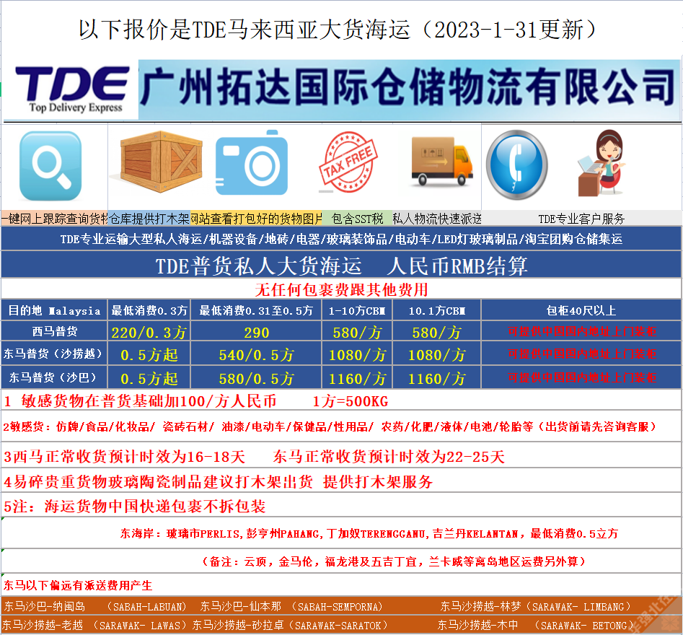
Task: Click the entry 东马沙巴-仙本那 (SABAH-SEMPORNA)
Action: pos(291,606)
